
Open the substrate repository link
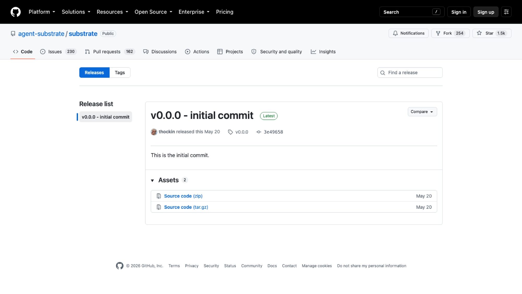(x=83, y=34)
